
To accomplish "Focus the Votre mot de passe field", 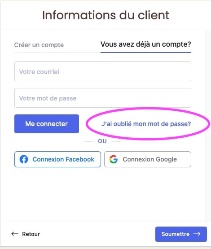I will pos(103,98).
